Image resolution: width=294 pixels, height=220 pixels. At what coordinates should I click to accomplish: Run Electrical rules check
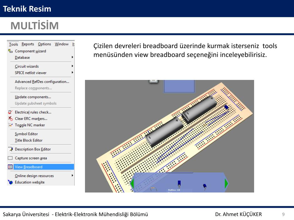tap(33, 112)
